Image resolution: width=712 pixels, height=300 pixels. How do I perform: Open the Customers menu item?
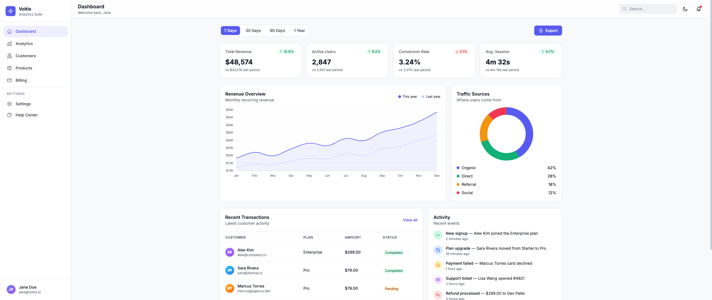[35, 56]
